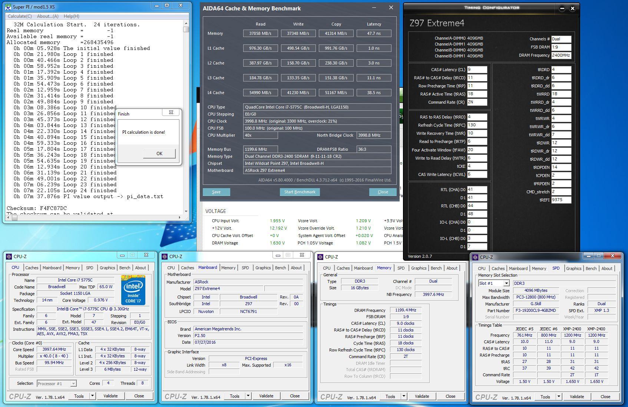The height and width of the screenshot is (407, 628).
Task: Click the Channels # field showing Dual
Action: [561, 39]
